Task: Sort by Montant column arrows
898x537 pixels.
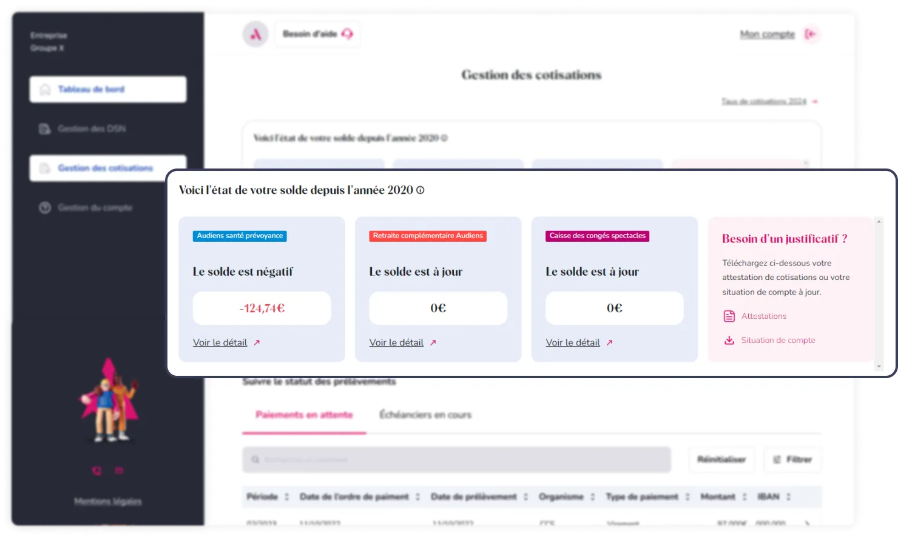Action: pos(744,497)
